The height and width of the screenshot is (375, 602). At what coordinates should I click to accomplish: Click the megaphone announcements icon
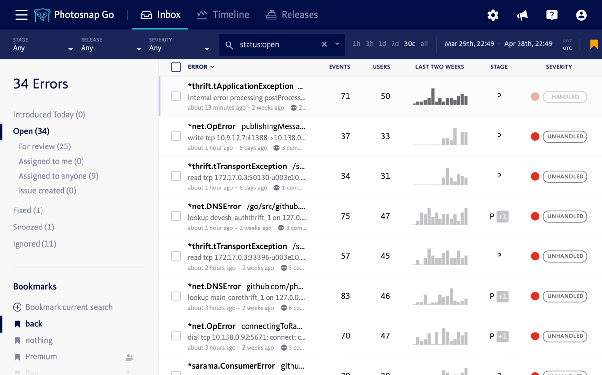coord(522,15)
